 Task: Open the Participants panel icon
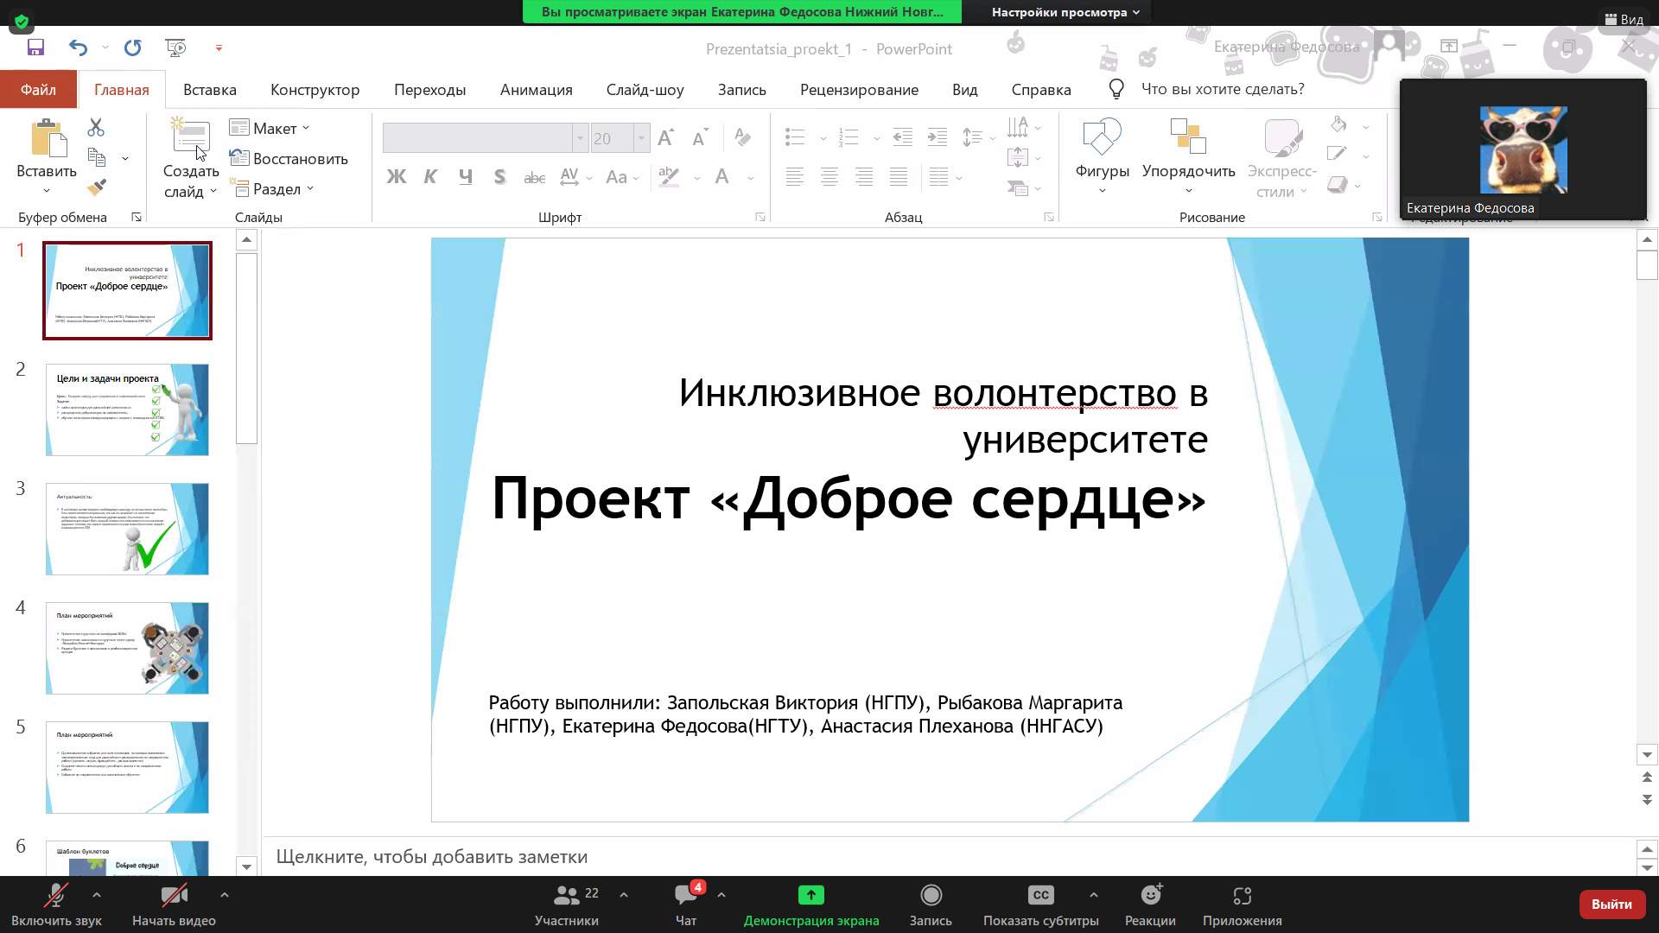pos(567,895)
